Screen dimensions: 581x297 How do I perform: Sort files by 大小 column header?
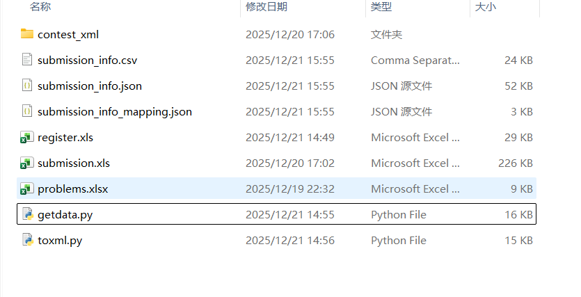coord(485,7)
